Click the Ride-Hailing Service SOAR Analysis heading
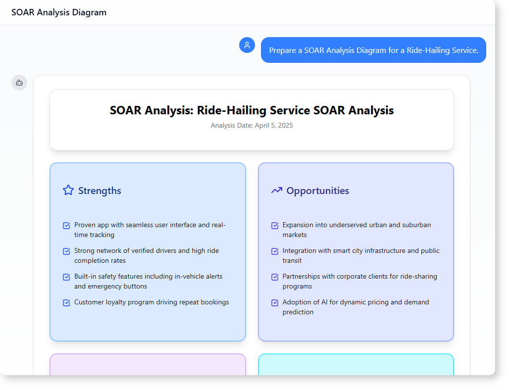Image resolution: width=509 pixels, height=390 pixels. point(252,110)
